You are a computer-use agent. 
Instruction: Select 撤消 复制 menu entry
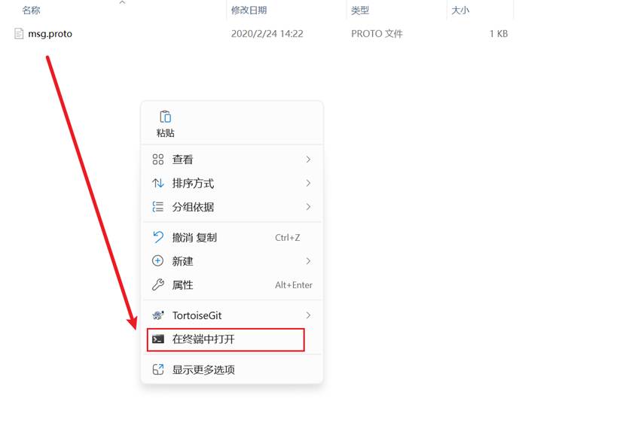click(x=232, y=237)
